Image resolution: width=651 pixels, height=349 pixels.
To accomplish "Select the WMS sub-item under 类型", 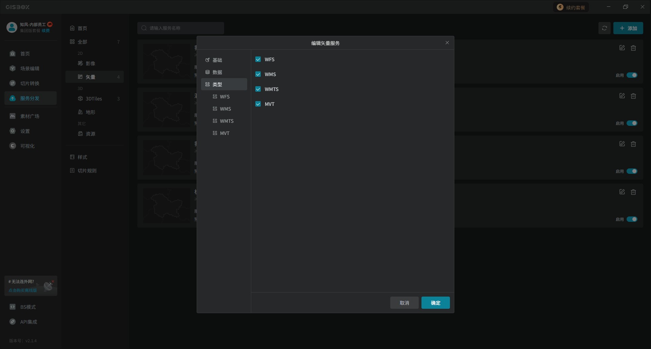I will coord(225,109).
